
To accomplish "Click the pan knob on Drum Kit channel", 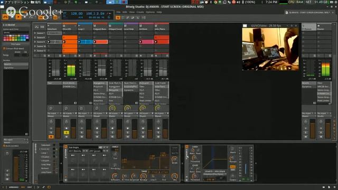I will tap(67, 122).
